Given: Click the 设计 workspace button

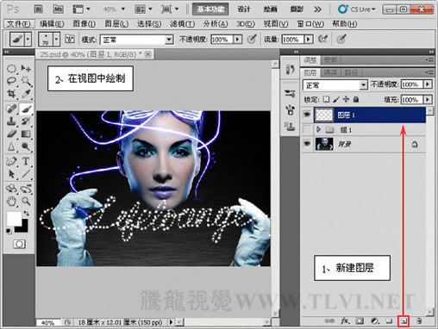Looking at the screenshot, I should (244, 9).
